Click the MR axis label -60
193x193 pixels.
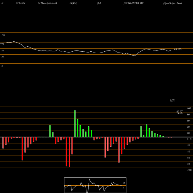pyautogui.click(x=188, y=158)
